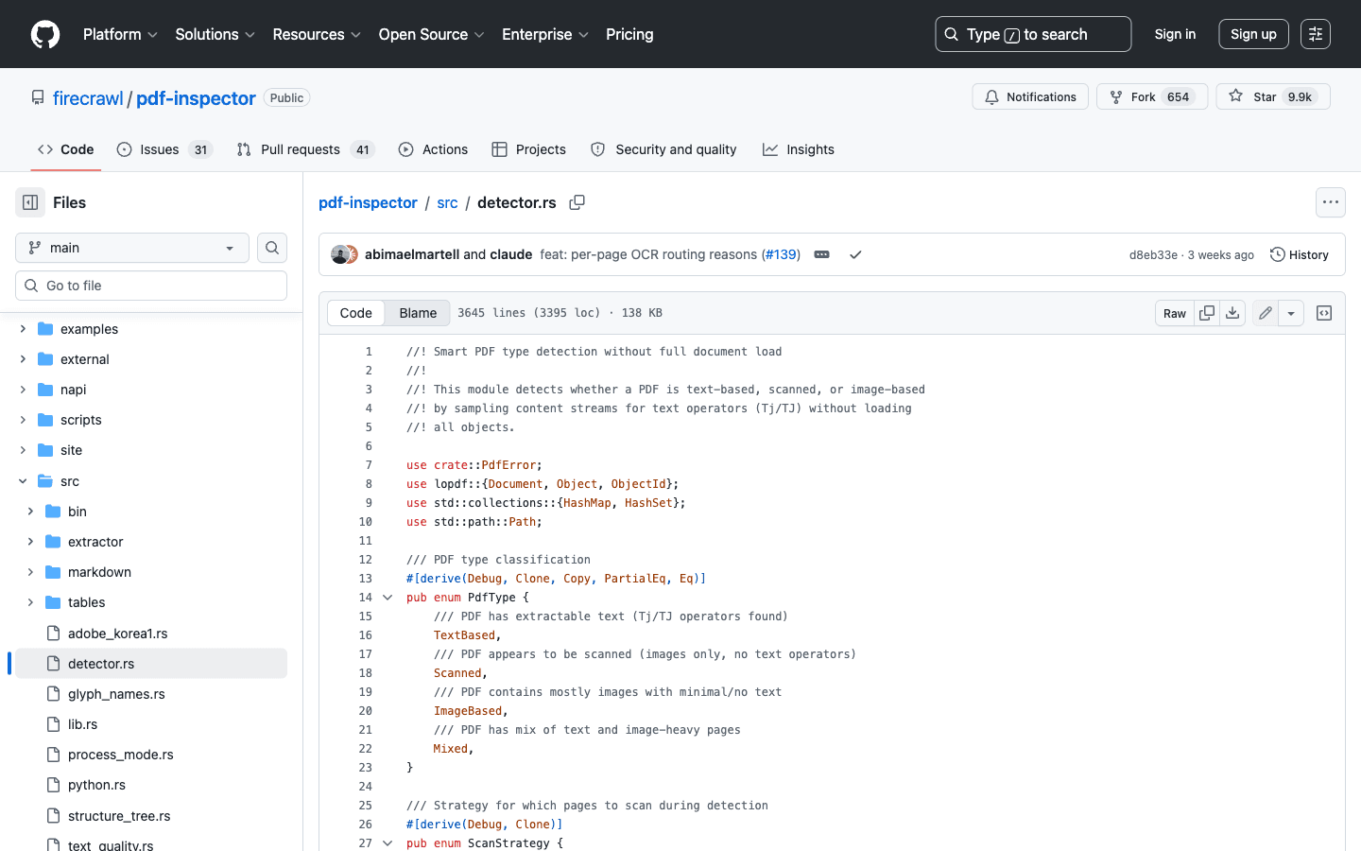Click the Sign up button

pyautogui.click(x=1253, y=34)
